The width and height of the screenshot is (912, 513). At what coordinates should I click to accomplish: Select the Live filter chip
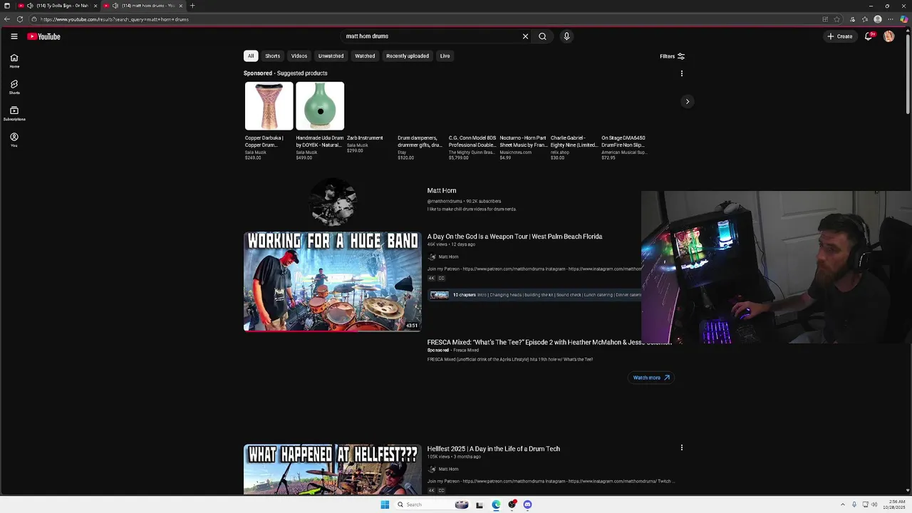tap(445, 56)
